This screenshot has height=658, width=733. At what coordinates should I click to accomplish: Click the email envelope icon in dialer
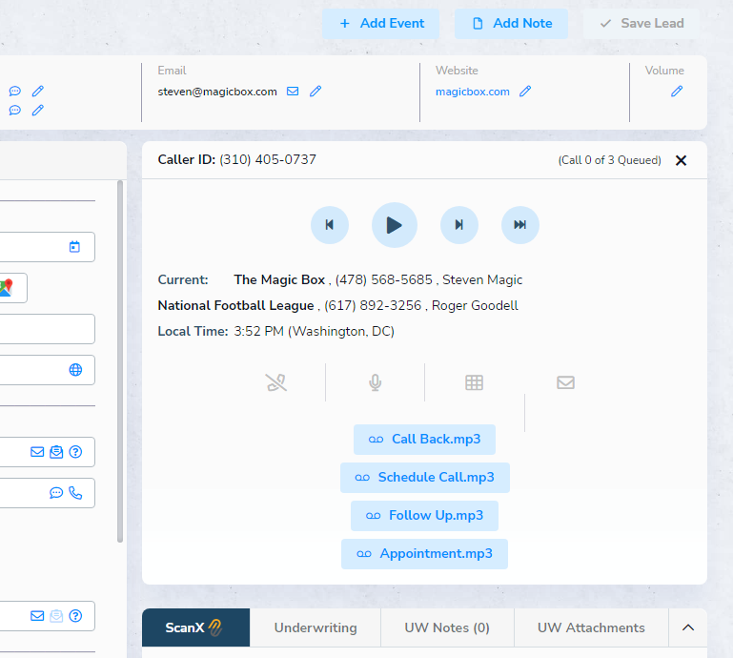(x=565, y=382)
